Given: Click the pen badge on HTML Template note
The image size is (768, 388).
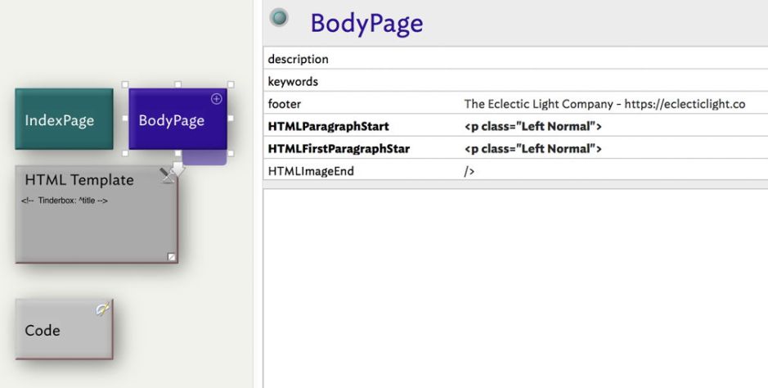Looking at the screenshot, I should click(x=168, y=174).
